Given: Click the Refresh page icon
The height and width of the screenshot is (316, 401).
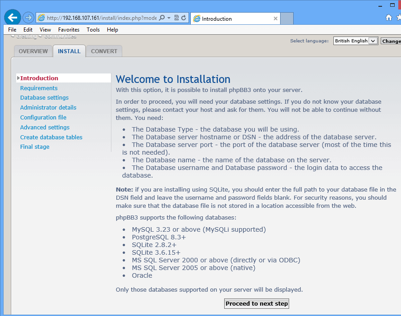Looking at the screenshot, I should 184,18.
